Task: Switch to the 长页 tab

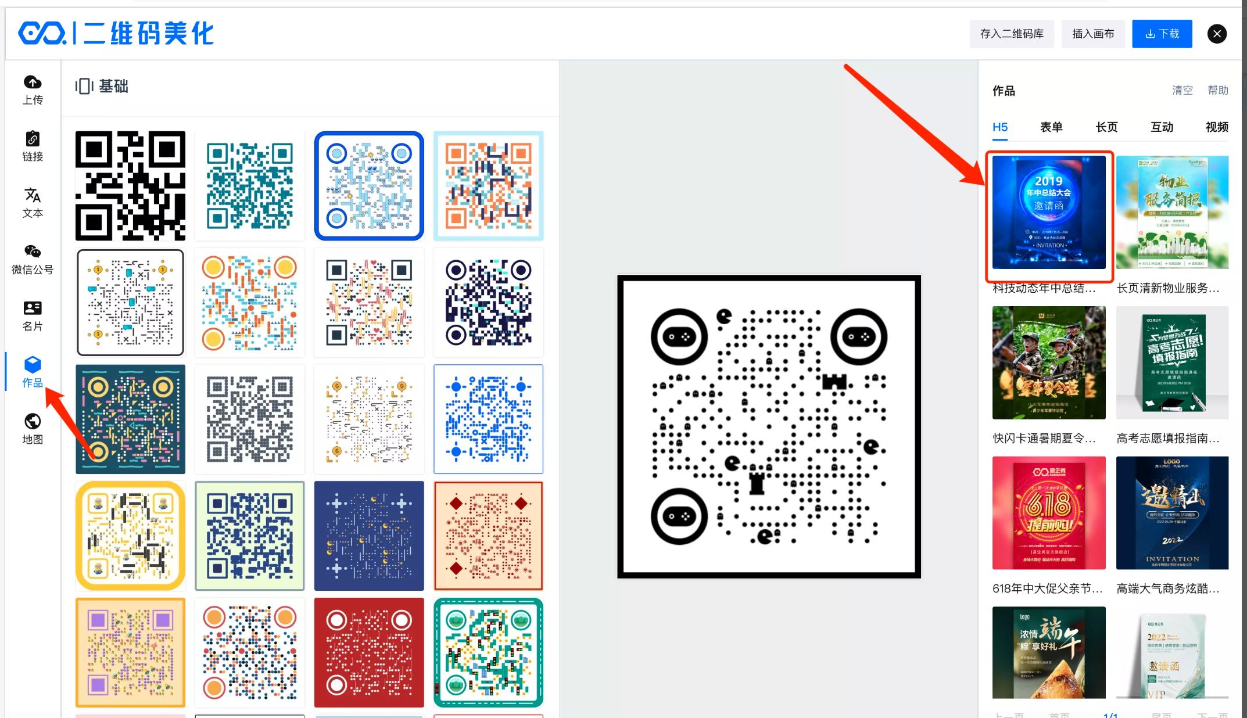Action: point(1106,127)
